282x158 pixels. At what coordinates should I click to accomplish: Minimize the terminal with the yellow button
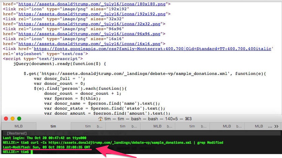13,119
